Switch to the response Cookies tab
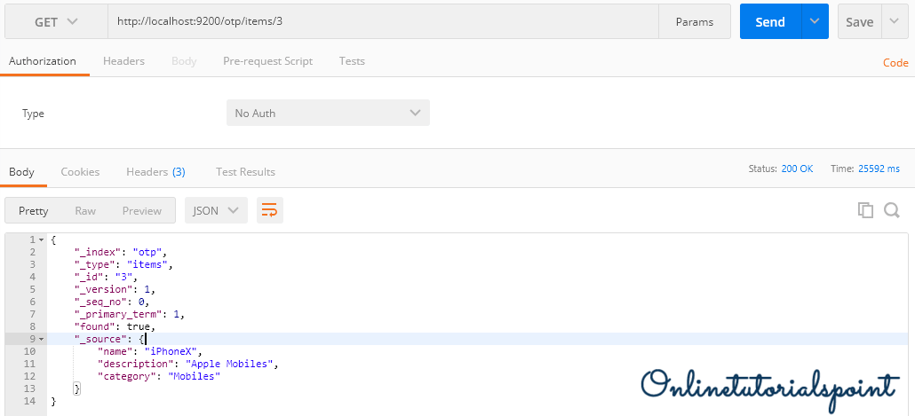This screenshot has width=915, height=416. [x=80, y=171]
